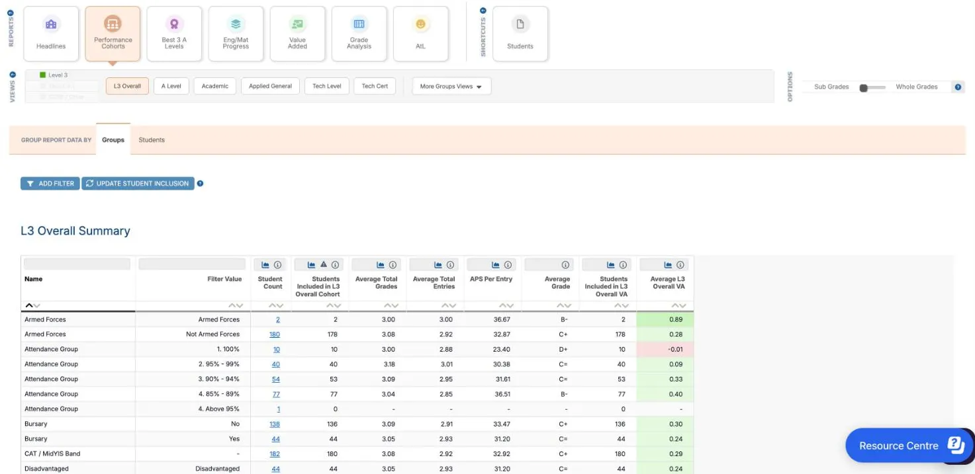Sort table by Name column arrows

[x=32, y=305]
